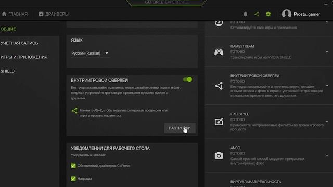The image size is (333, 187).
Task: Click the GameStream gamepad icon
Action: pos(219,52)
